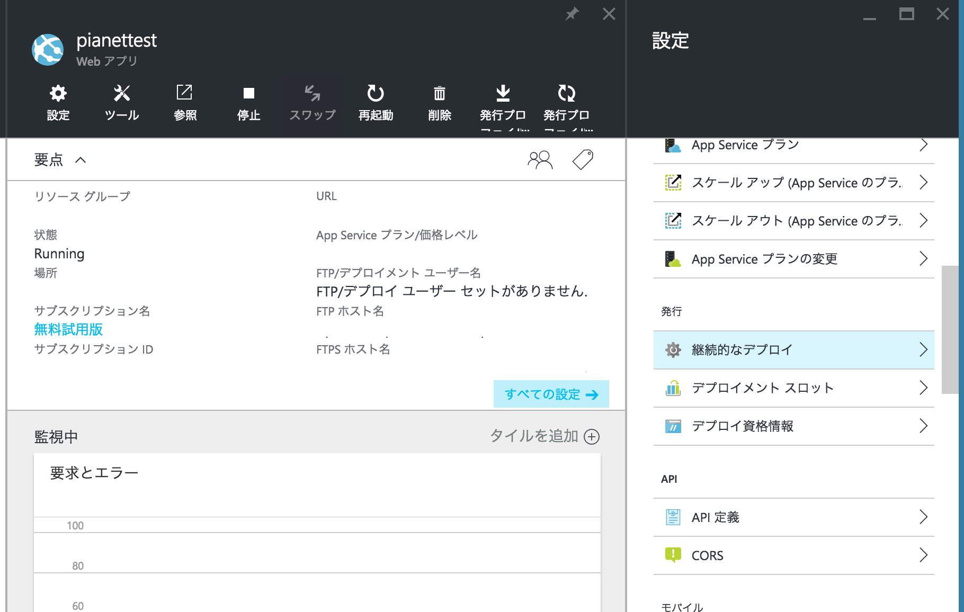This screenshot has width=964, height=612.
Task: Click the add tile plus icon
Action: [592, 437]
